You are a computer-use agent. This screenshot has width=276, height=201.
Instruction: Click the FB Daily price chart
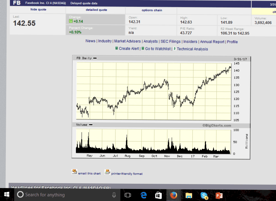pyautogui.click(x=154, y=92)
